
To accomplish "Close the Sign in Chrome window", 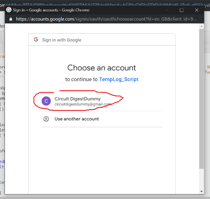I will click(197, 10).
